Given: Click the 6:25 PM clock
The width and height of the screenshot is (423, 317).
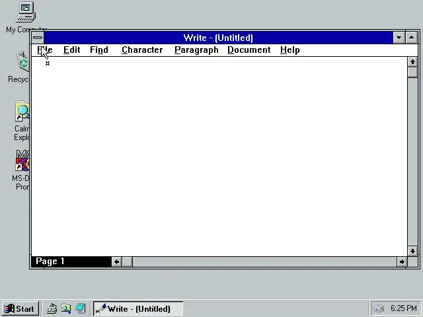Looking at the screenshot, I should (x=404, y=308).
